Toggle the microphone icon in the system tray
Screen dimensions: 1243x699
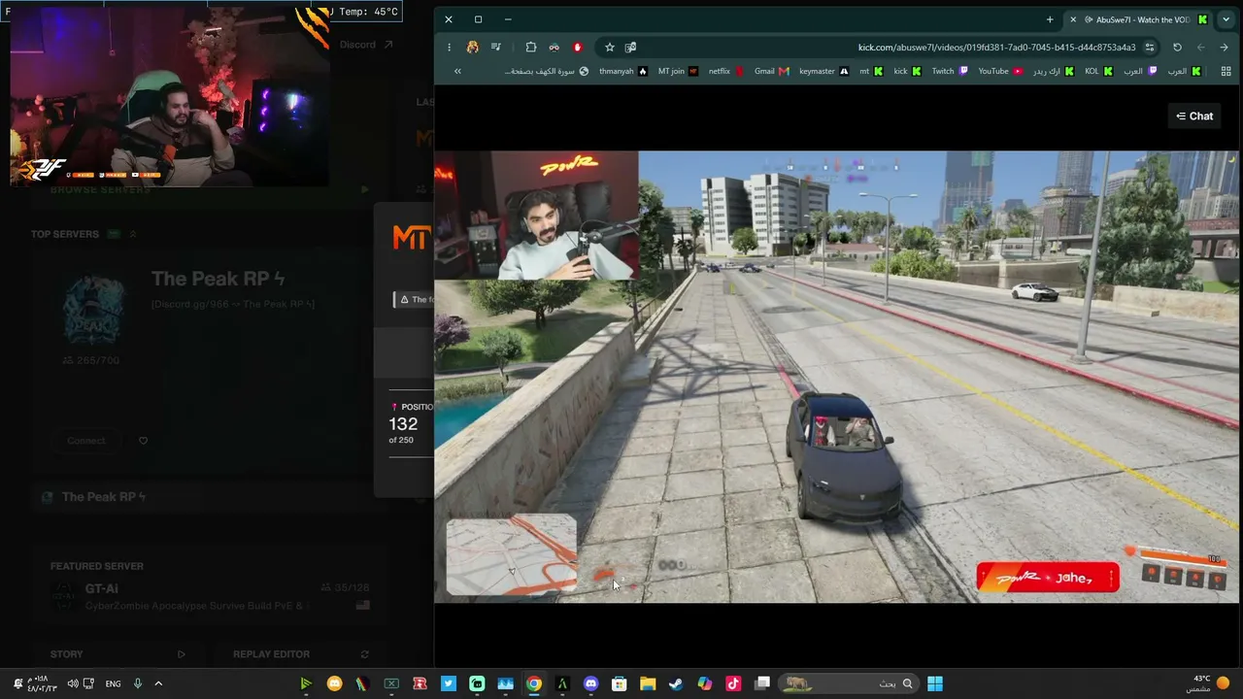click(x=138, y=683)
